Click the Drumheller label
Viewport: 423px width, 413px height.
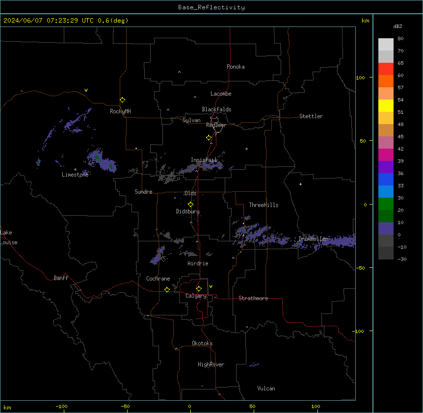[x=313, y=239]
